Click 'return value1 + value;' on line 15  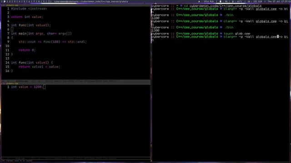click(40, 67)
